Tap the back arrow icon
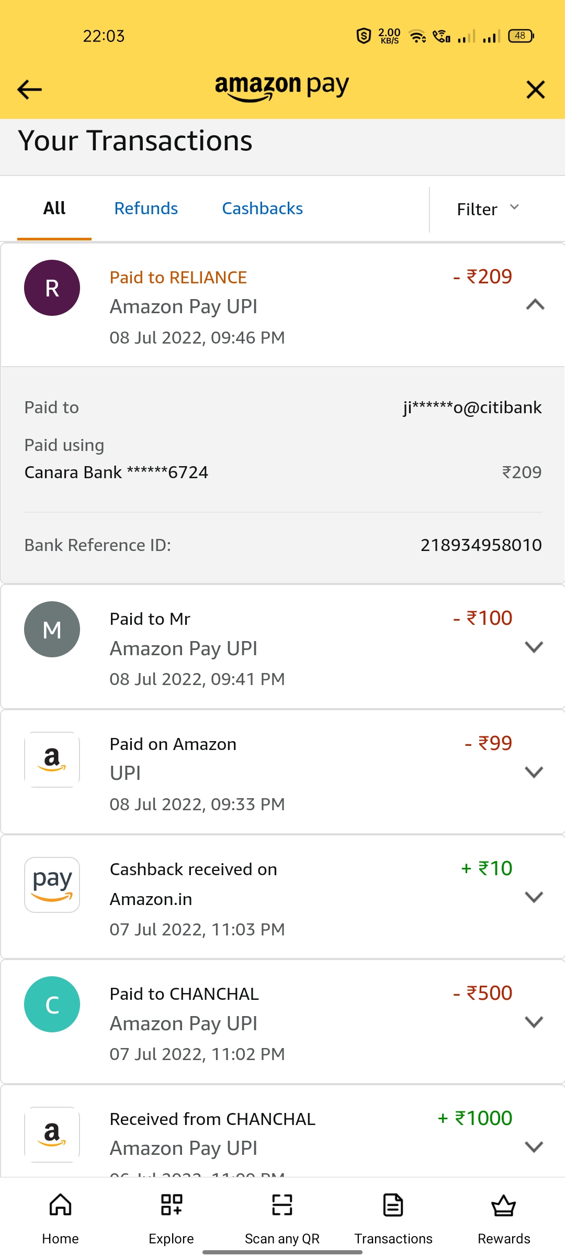This screenshot has height=1257, width=565. point(29,90)
